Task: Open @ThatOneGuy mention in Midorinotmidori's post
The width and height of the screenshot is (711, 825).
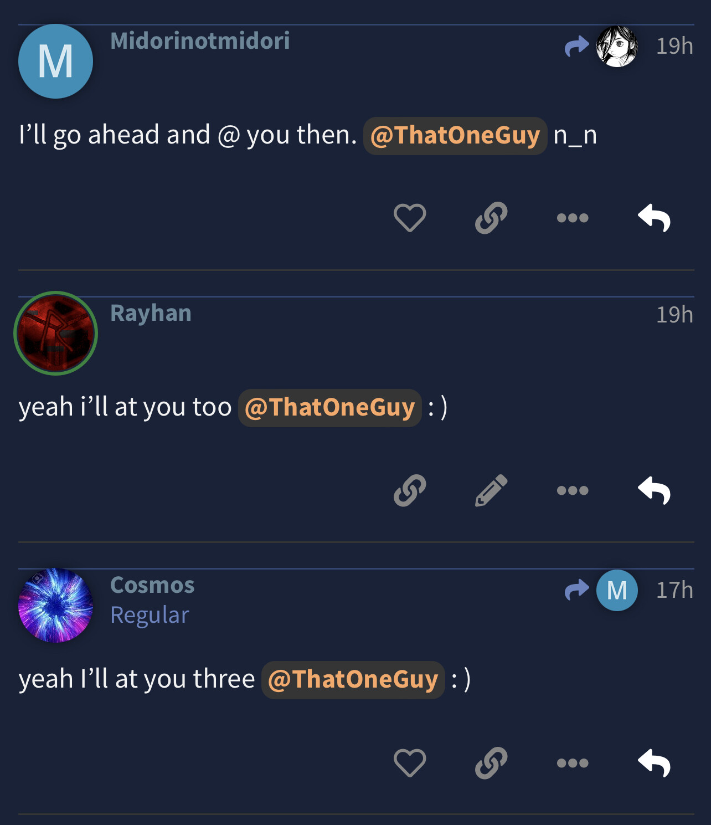Action: (x=455, y=136)
